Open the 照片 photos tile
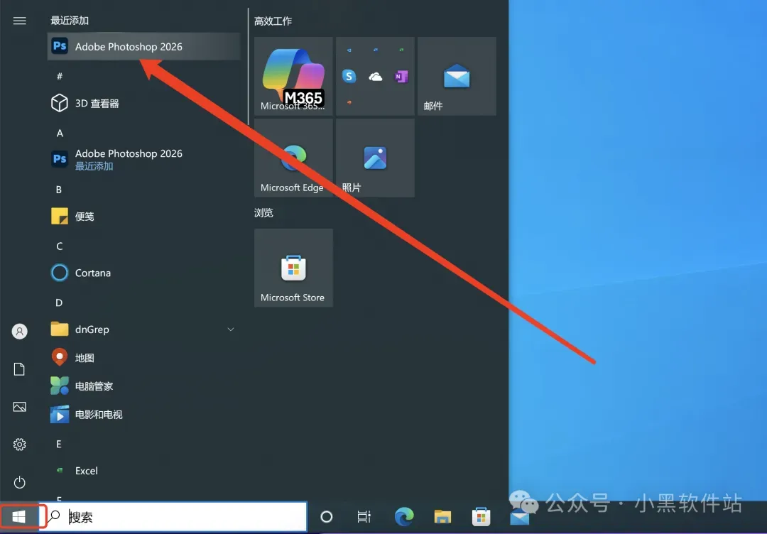This screenshot has height=534, width=767. [x=375, y=158]
